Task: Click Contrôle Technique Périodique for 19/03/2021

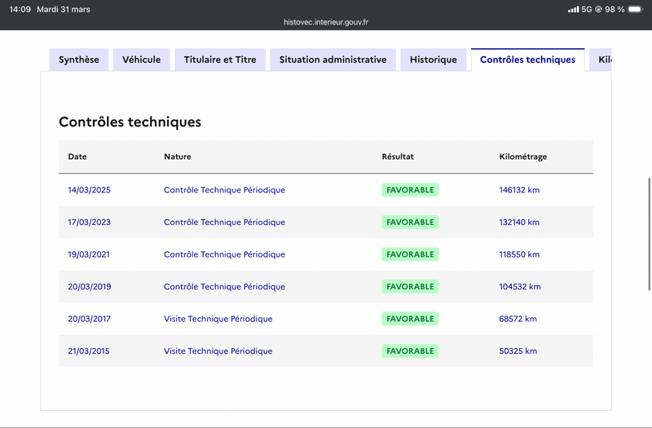Action: [225, 254]
